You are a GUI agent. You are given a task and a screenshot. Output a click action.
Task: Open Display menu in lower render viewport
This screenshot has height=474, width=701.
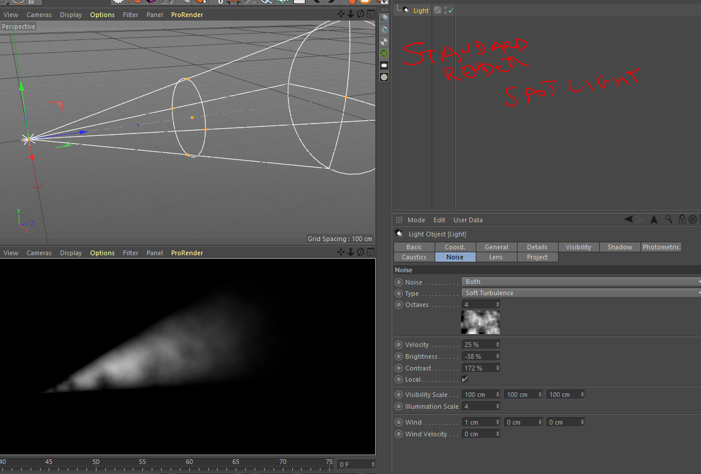[x=71, y=253]
